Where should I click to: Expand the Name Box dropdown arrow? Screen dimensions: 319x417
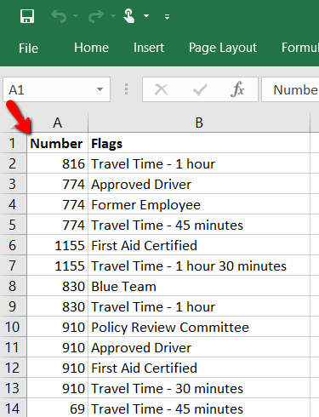(100, 89)
